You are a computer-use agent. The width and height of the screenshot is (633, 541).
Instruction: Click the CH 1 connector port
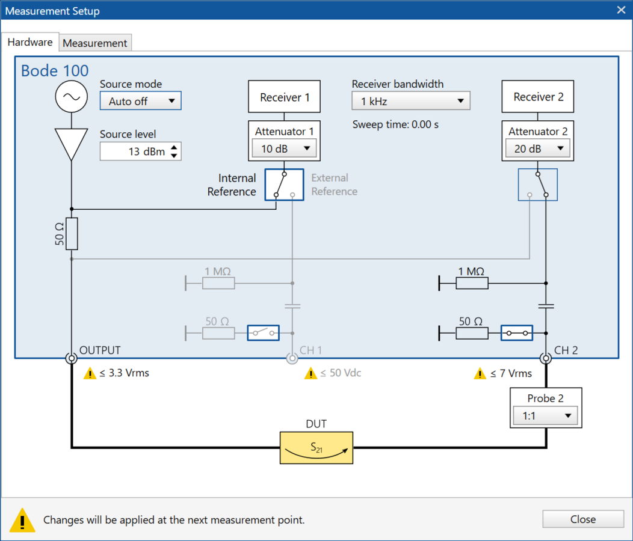pyautogui.click(x=292, y=358)
